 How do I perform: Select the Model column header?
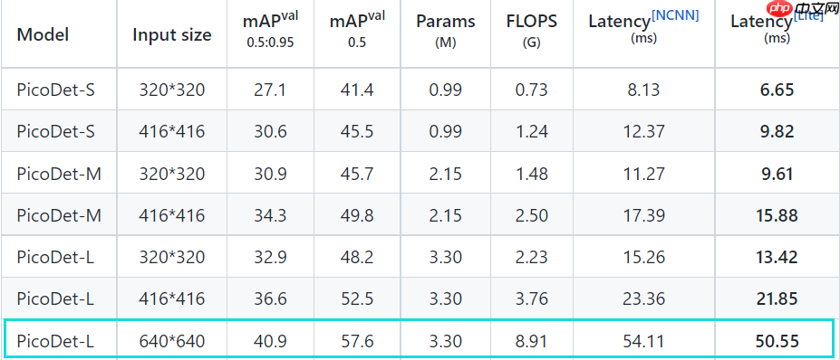tap(43, 34)
